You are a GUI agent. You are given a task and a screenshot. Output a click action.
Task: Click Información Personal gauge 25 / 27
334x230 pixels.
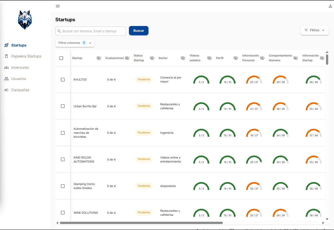point(254,159)
